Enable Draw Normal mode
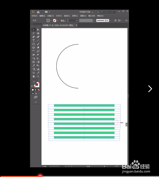159x177 pixels. point(33,94)
